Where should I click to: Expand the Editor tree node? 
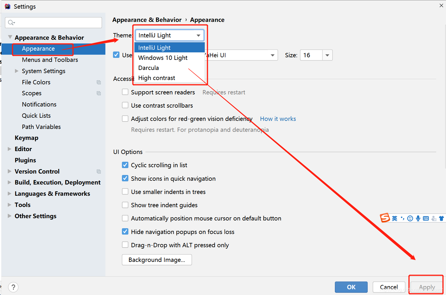[10, 149]
